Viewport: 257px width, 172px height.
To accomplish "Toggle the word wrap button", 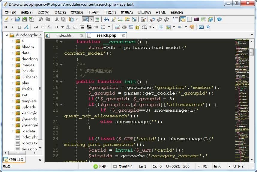I will tap(85, 20).
